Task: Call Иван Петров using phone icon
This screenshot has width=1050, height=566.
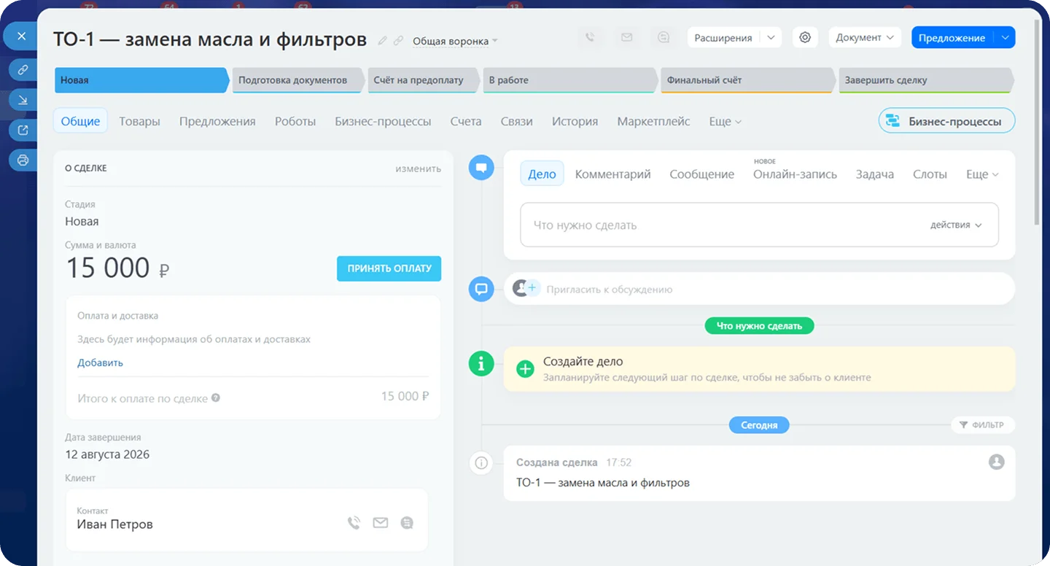Action: coord(354,522)
